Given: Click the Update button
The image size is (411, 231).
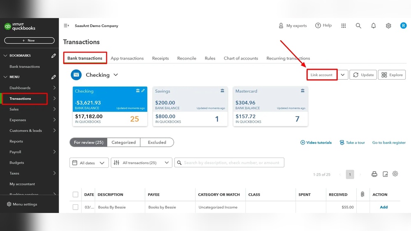Looking at the screenshot, I should click(363, 75).
